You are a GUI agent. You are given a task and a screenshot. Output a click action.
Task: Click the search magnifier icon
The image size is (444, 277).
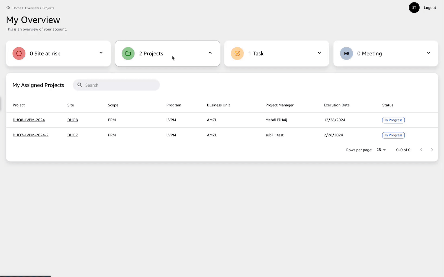[x=80, y=85]
